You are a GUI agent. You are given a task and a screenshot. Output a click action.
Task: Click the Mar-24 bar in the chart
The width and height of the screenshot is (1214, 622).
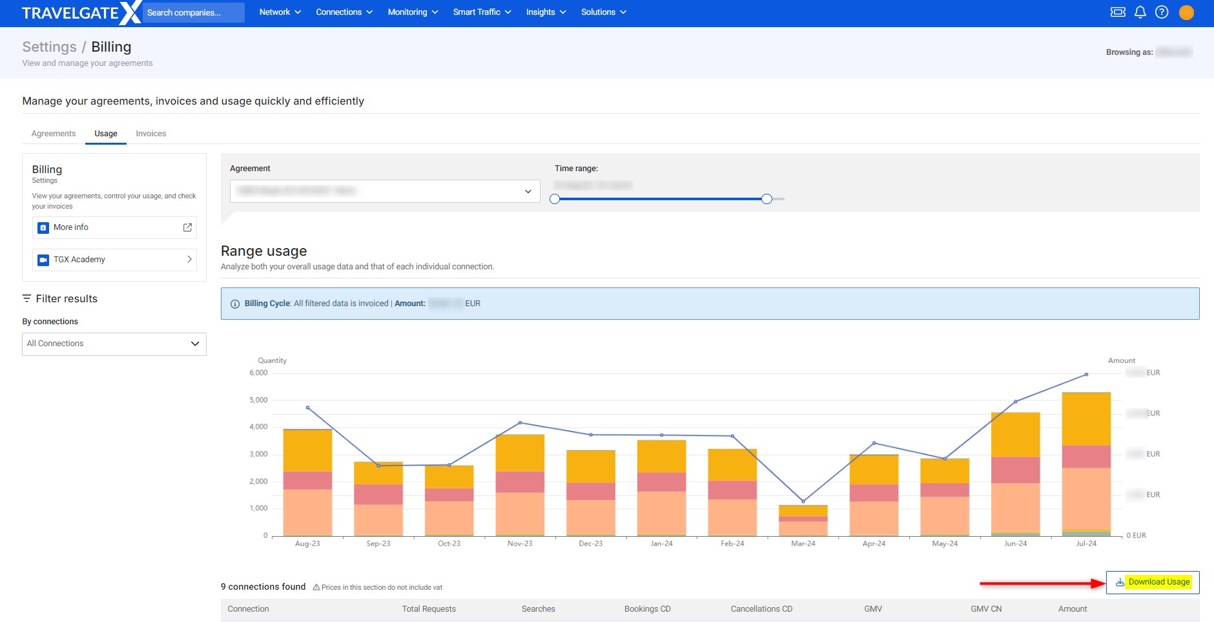click(x=803, y=521)
